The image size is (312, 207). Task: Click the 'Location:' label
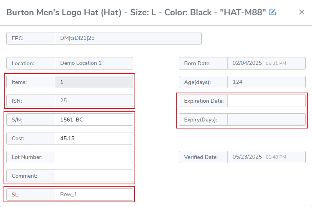[x=23, y=63]
